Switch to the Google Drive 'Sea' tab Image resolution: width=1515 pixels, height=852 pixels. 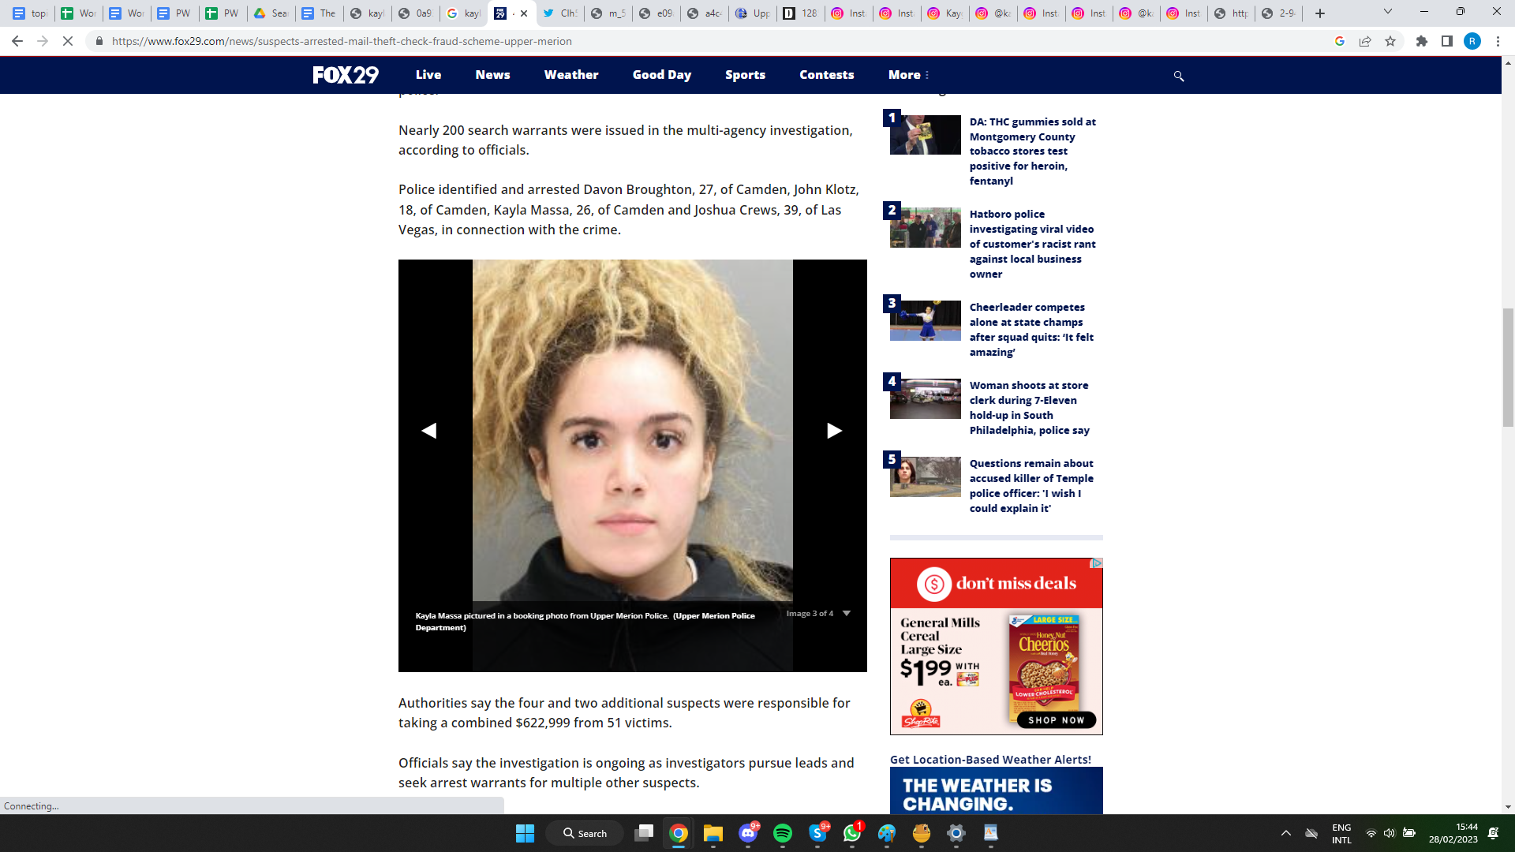[x=271, y=13]
